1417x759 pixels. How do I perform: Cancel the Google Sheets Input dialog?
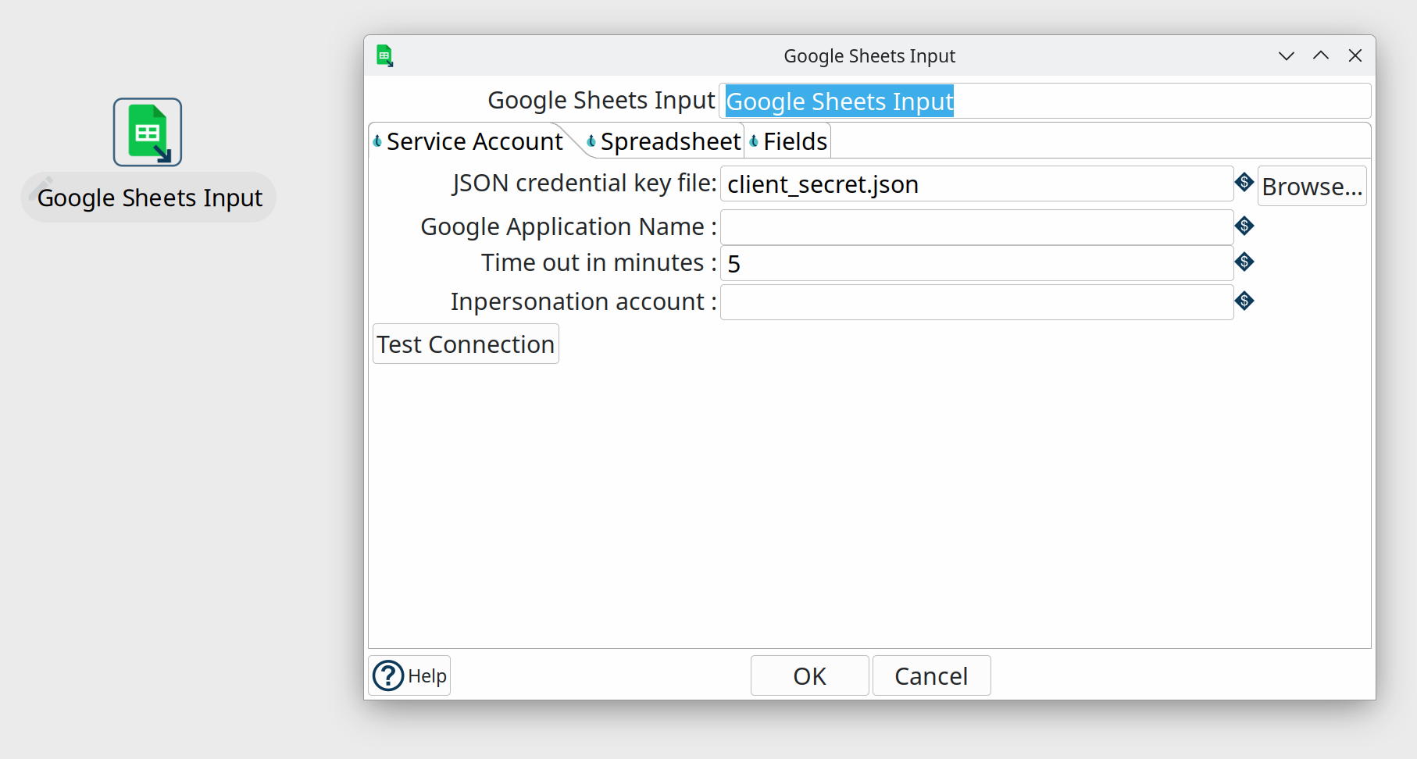(931, 676)
